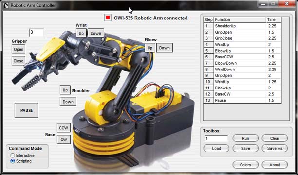Select the GripClose function cell
Image resolution: width=298 pixels, height=175 pixels.
pos(240,38)
